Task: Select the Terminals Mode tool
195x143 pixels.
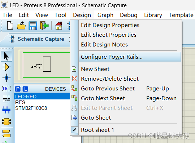Action: click(6, 133)
